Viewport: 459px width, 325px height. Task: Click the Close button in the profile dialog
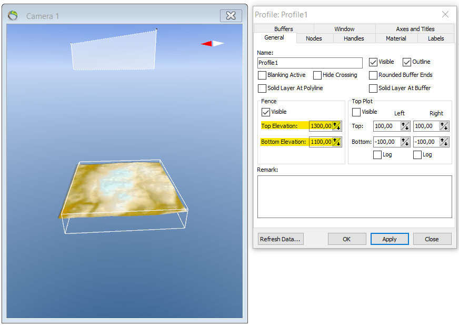[x=432, y=239]
